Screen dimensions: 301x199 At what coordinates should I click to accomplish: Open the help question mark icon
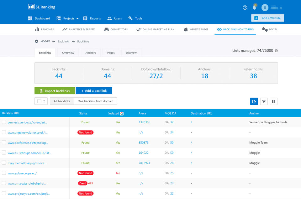pyautogui.click(x=245, y=8)
